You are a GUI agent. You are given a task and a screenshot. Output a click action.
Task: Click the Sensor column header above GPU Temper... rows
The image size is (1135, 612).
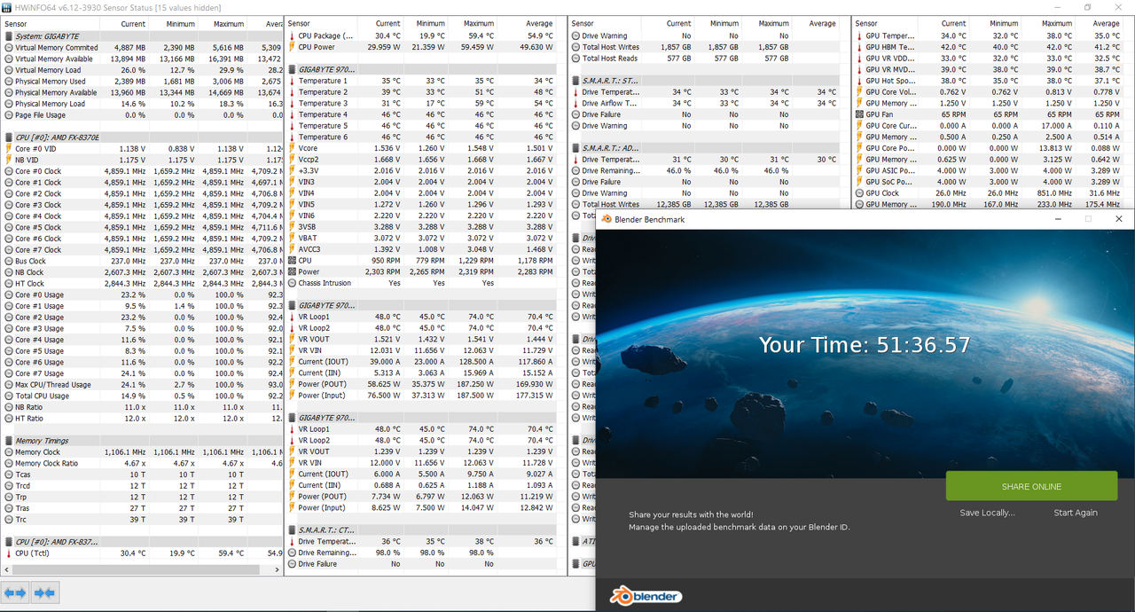[866, 23]
